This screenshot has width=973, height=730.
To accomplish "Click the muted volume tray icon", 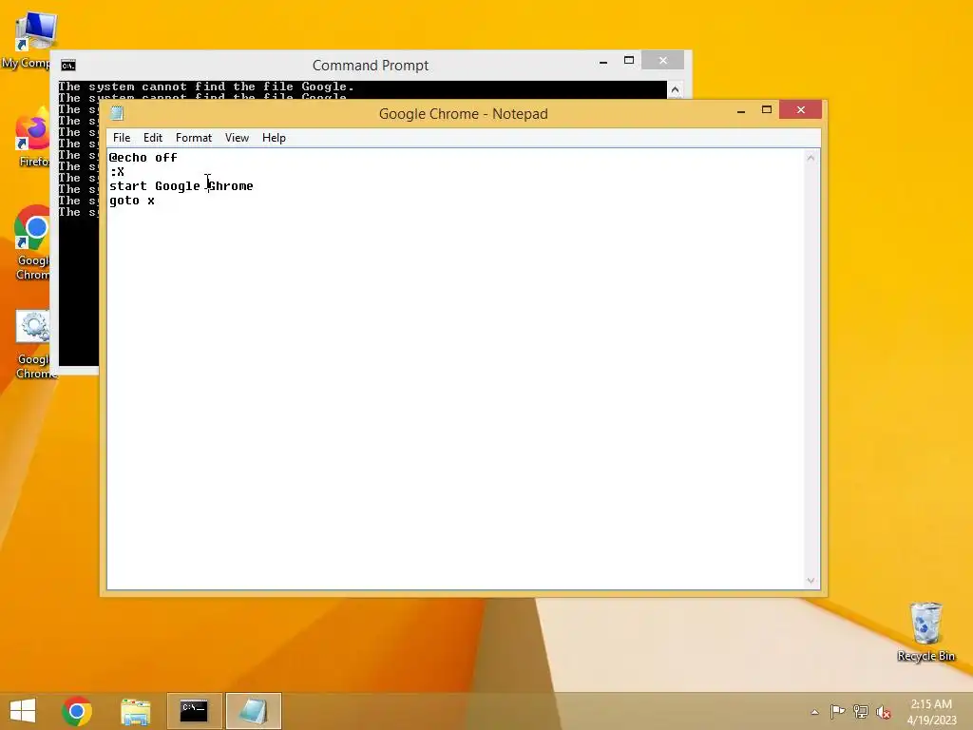I will (884, 712).
